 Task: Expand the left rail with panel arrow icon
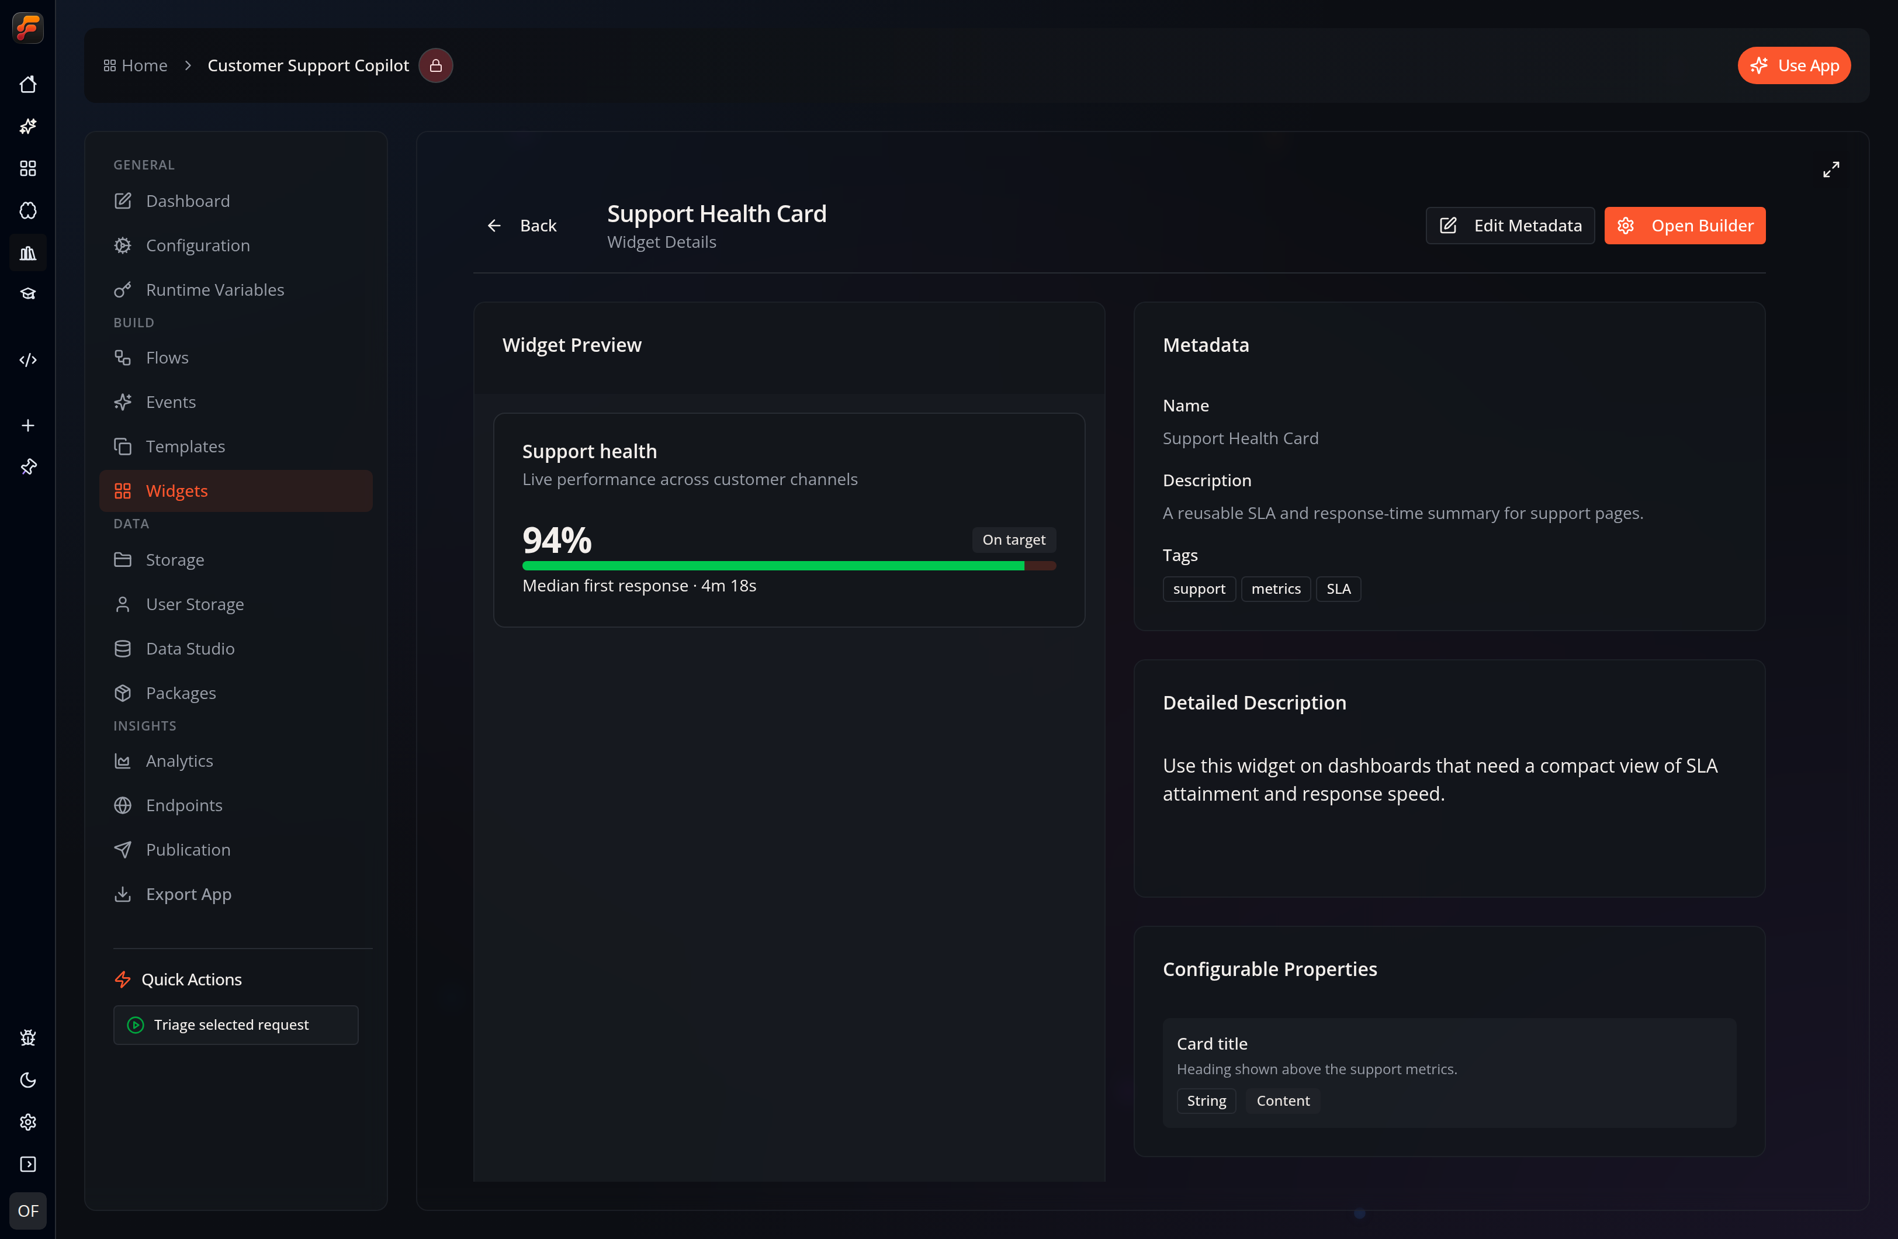click(x=28, y=1165)
